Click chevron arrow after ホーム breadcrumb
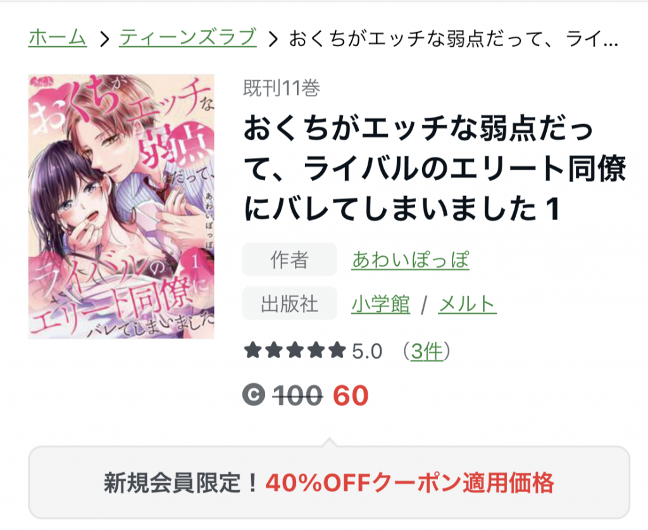Viewport: 648px width, 530px height. pyautogui.click(x=104, y=39)
